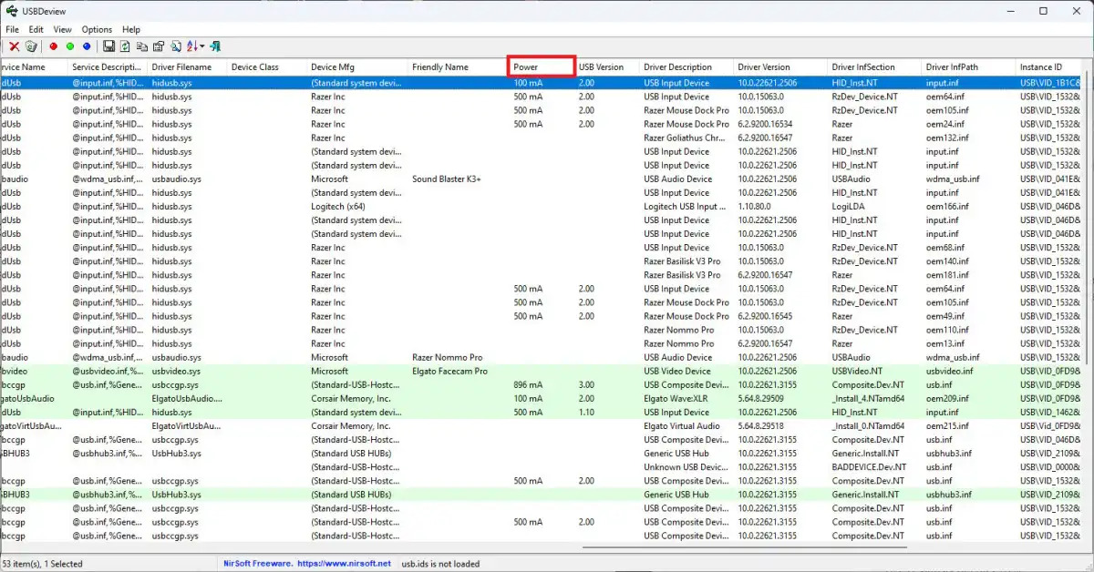The height and width of the screenshot is (572, 1094).
Task: Refresh the device list from the toolbar
Action: coord(125,46)
